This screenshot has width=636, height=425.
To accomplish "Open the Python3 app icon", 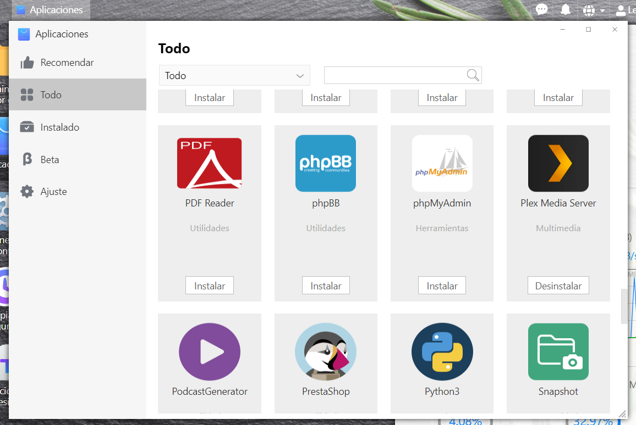I will tap(442, 351).
